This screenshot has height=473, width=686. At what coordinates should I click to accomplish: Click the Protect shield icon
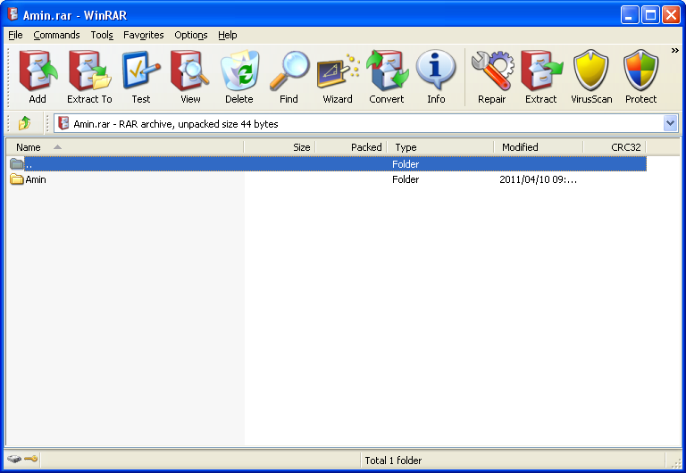[640, 76]
